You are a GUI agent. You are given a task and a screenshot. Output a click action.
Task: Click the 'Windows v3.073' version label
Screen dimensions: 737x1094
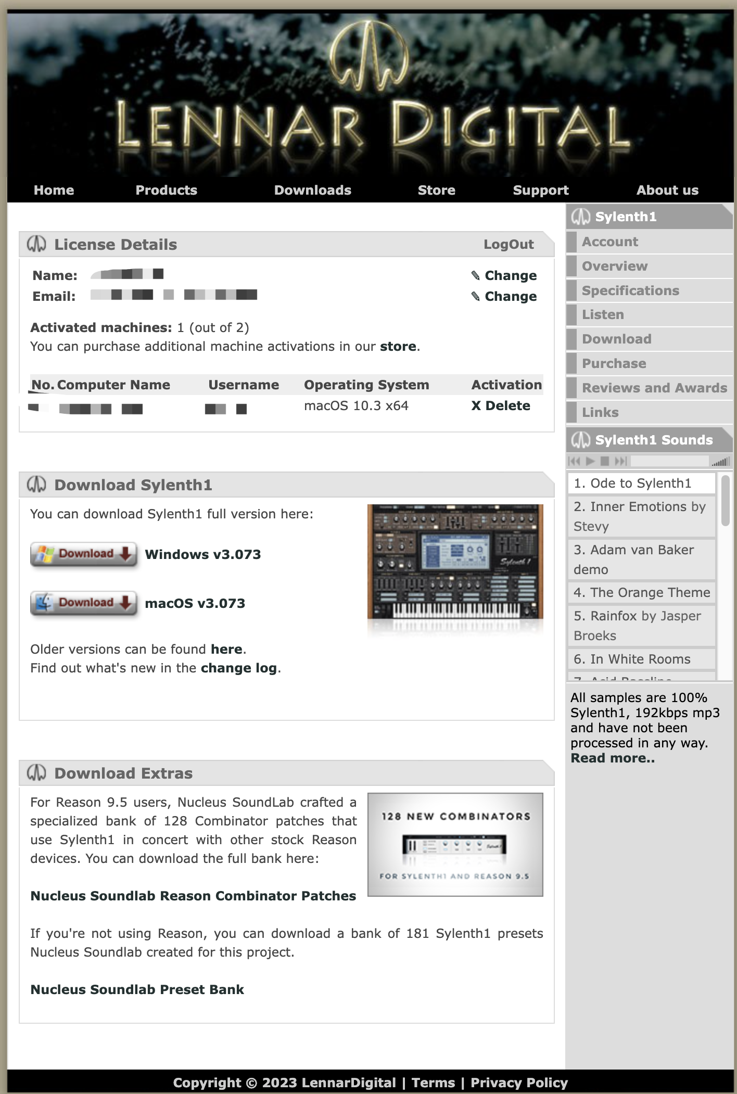point(203,555)
